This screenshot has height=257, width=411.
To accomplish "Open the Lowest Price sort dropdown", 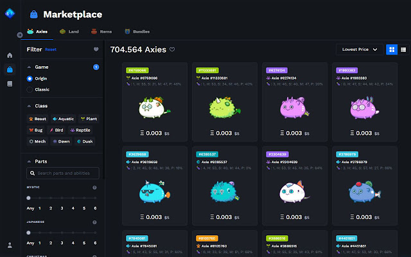I will (x=360, y=49).
